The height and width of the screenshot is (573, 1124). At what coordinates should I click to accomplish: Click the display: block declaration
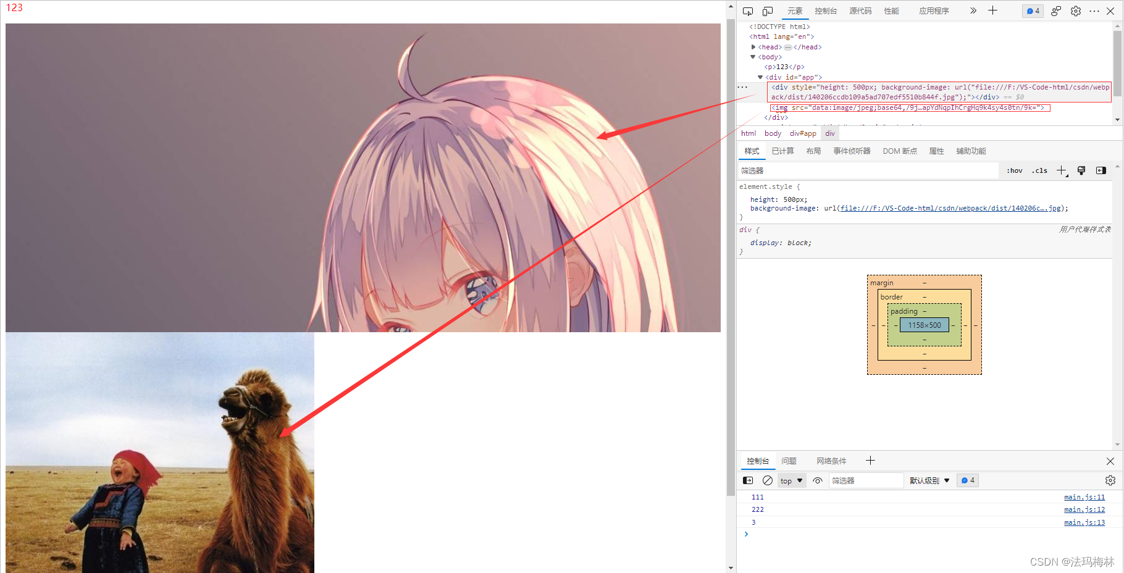[781, 243]
